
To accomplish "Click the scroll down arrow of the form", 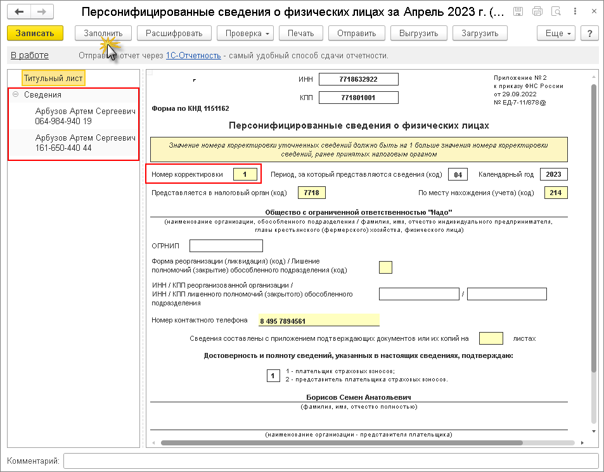I will pos(594,431).
